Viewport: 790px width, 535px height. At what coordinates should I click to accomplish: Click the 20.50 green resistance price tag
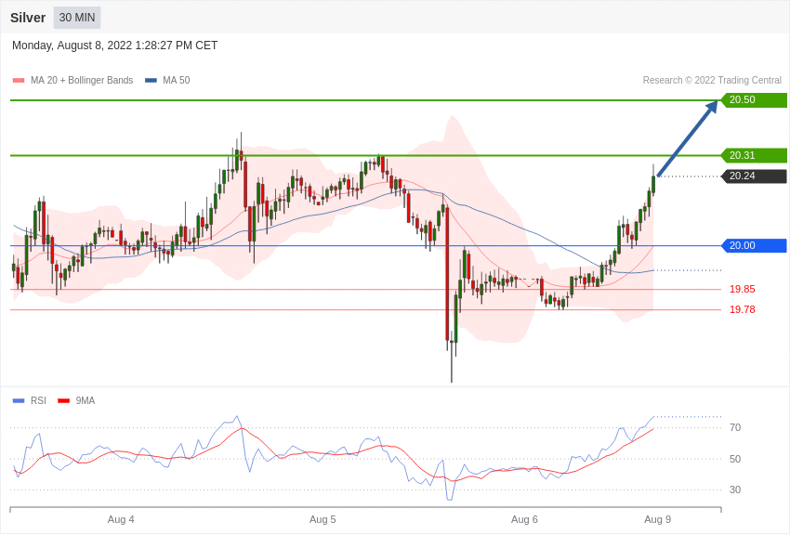click(x=755, y=99)
